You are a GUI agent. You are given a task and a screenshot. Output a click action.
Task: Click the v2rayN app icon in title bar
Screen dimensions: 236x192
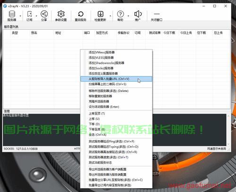pos(5,6)
